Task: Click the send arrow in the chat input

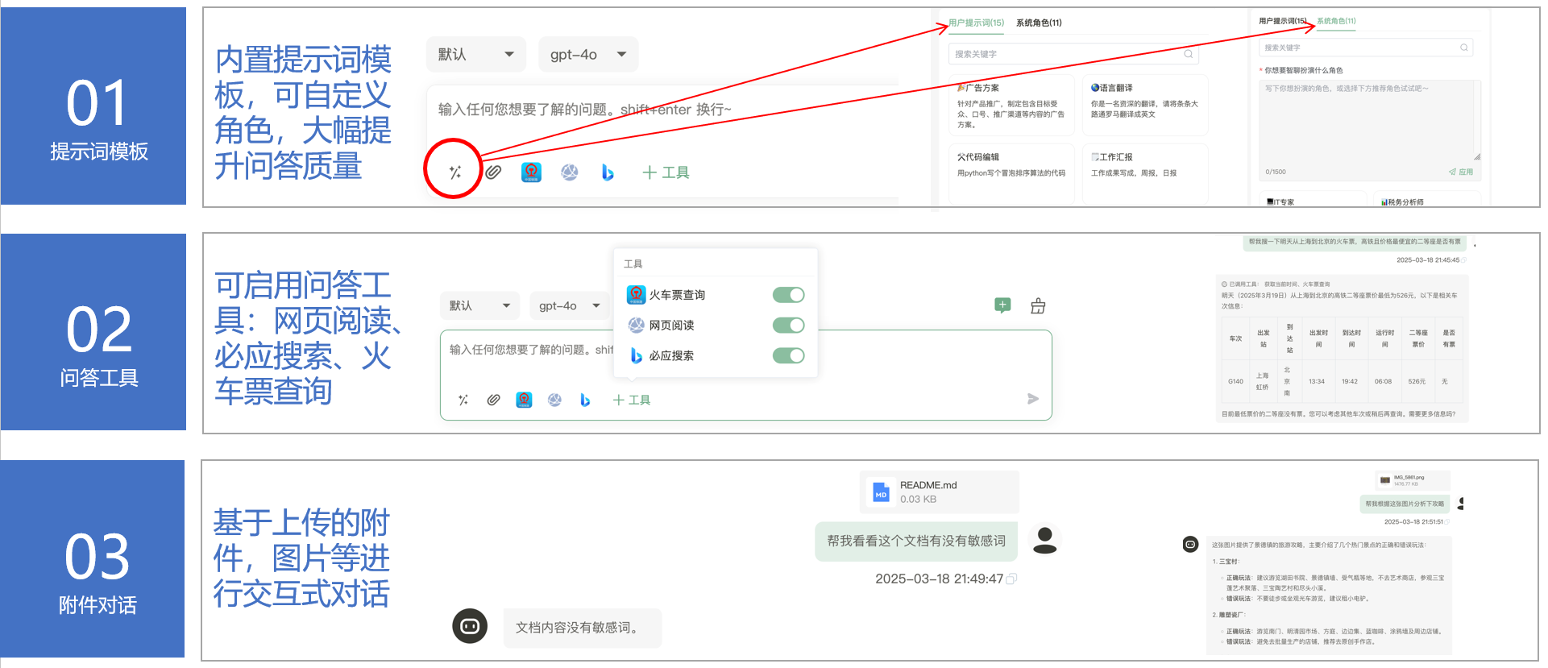Action: point(1033,399)
